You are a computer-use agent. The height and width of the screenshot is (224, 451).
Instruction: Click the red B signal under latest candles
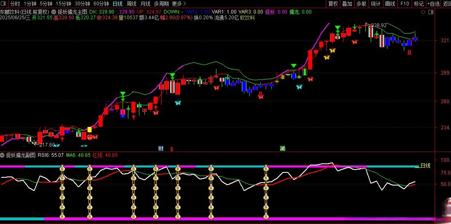[409, 53]
